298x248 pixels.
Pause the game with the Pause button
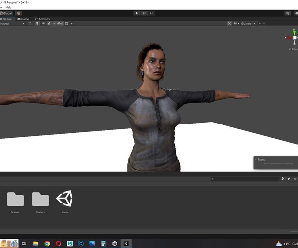tap(144, 13)
